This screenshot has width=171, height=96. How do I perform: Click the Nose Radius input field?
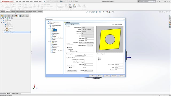pos(89,38)
